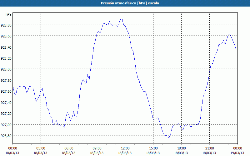The image size is (250, 156).
Task: Click the 928,60 y-axis label
Action: (6, 36)
